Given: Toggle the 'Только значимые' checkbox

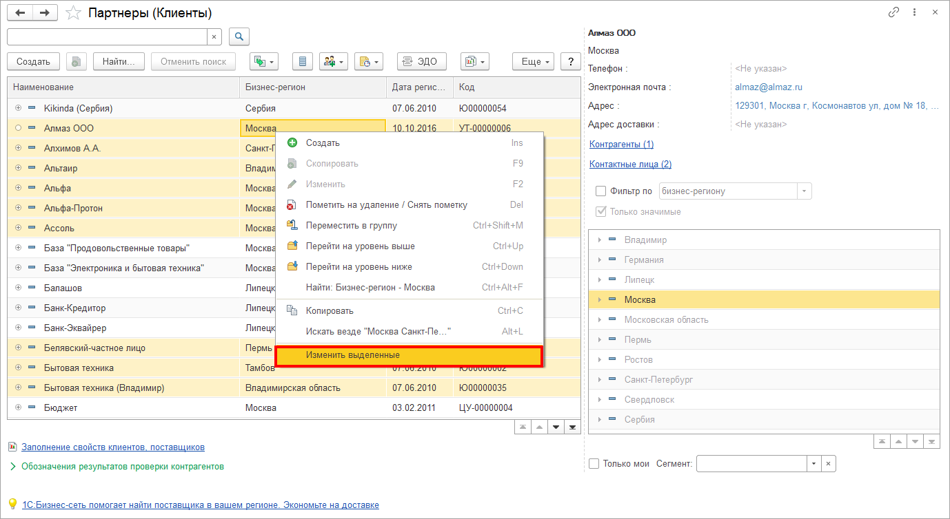Looking at the screenshot, I should pyautogui.click(x=600, y=212).
